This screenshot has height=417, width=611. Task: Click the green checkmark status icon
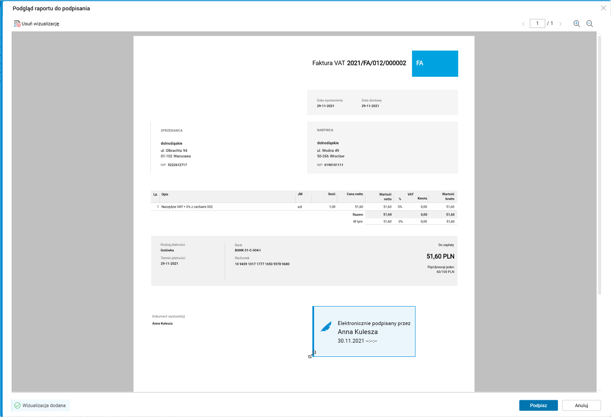tap(18, 405)
